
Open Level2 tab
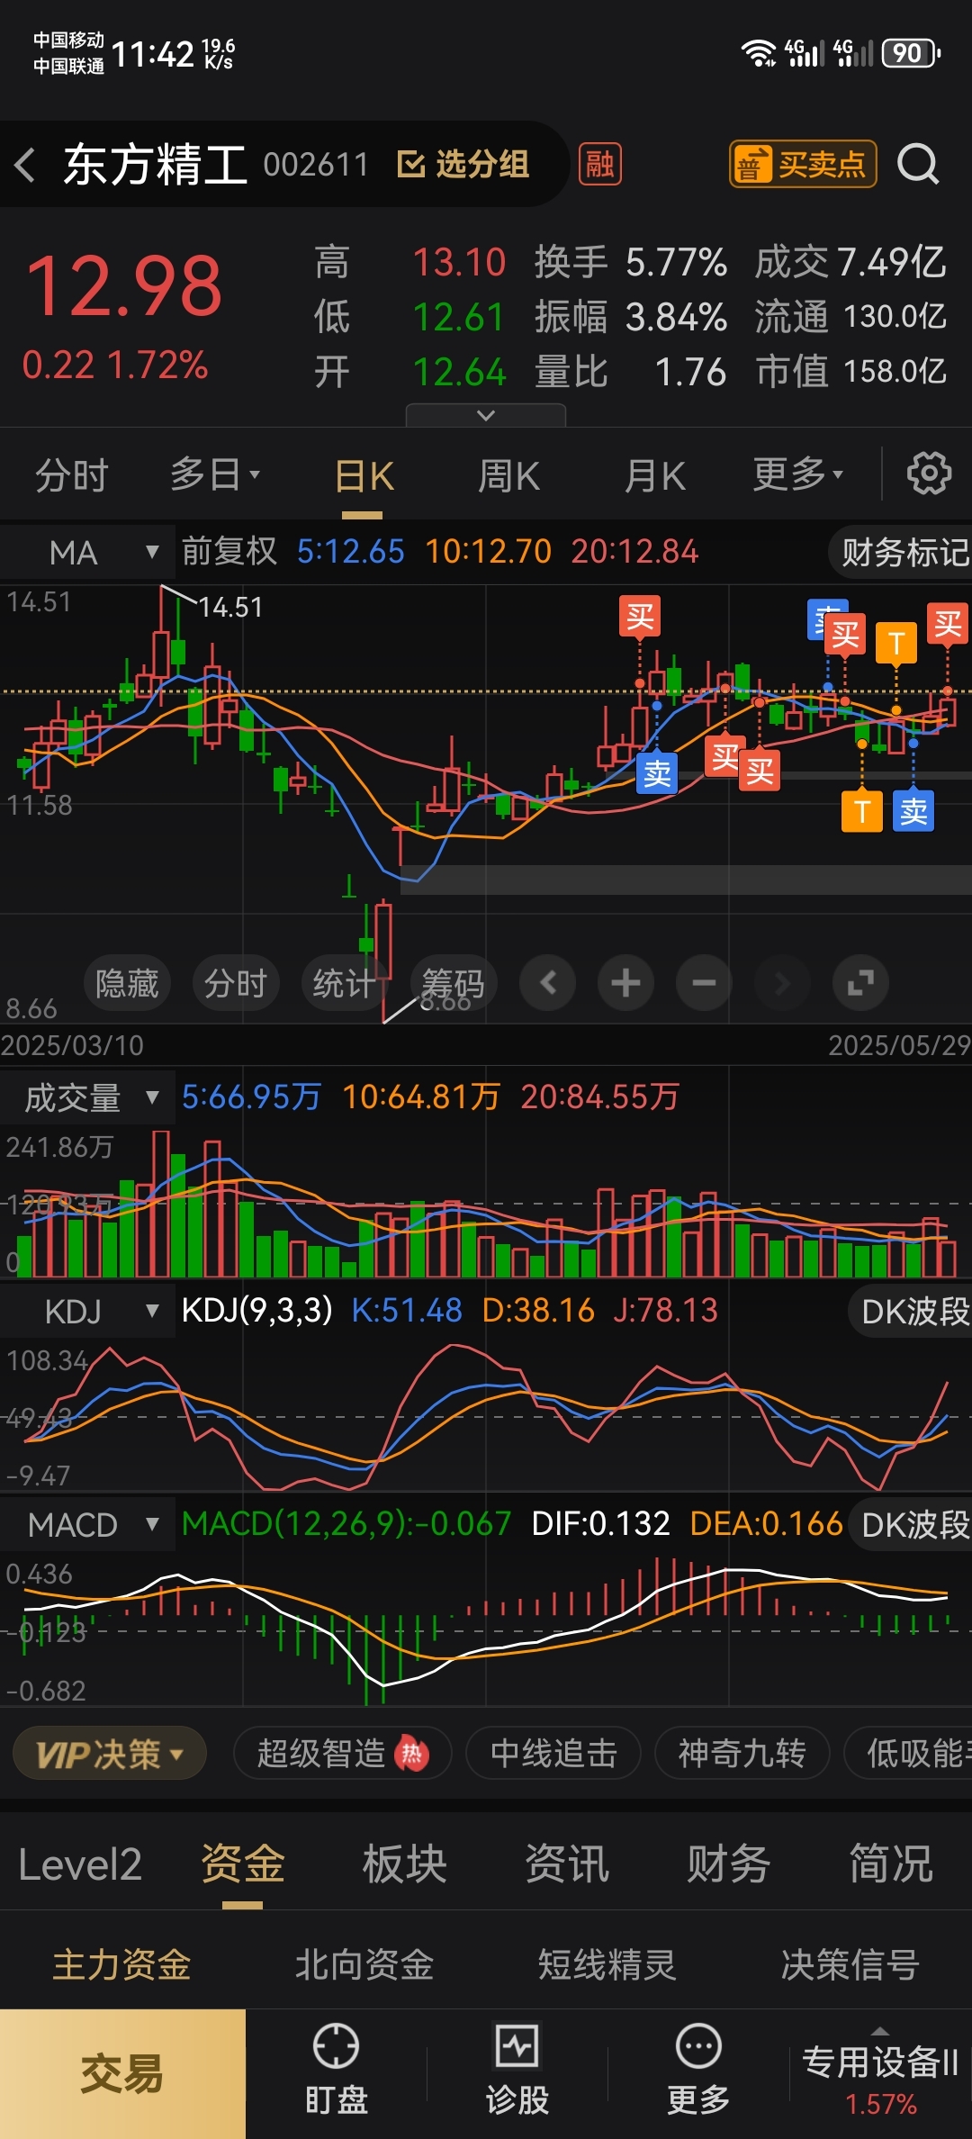(x=80, y=1864)
